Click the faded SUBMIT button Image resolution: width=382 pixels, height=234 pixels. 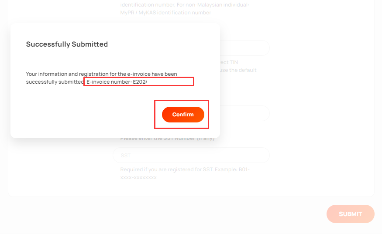click(x=350, y=214)
